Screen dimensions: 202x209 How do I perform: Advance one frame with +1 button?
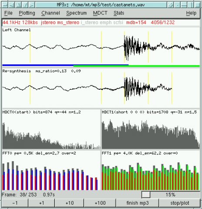pos(41,203)
